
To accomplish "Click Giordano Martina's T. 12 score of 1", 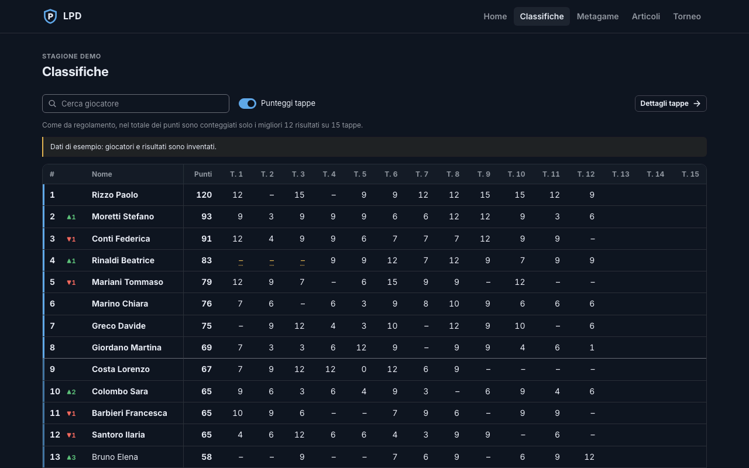I will click(x=592, y=347).
